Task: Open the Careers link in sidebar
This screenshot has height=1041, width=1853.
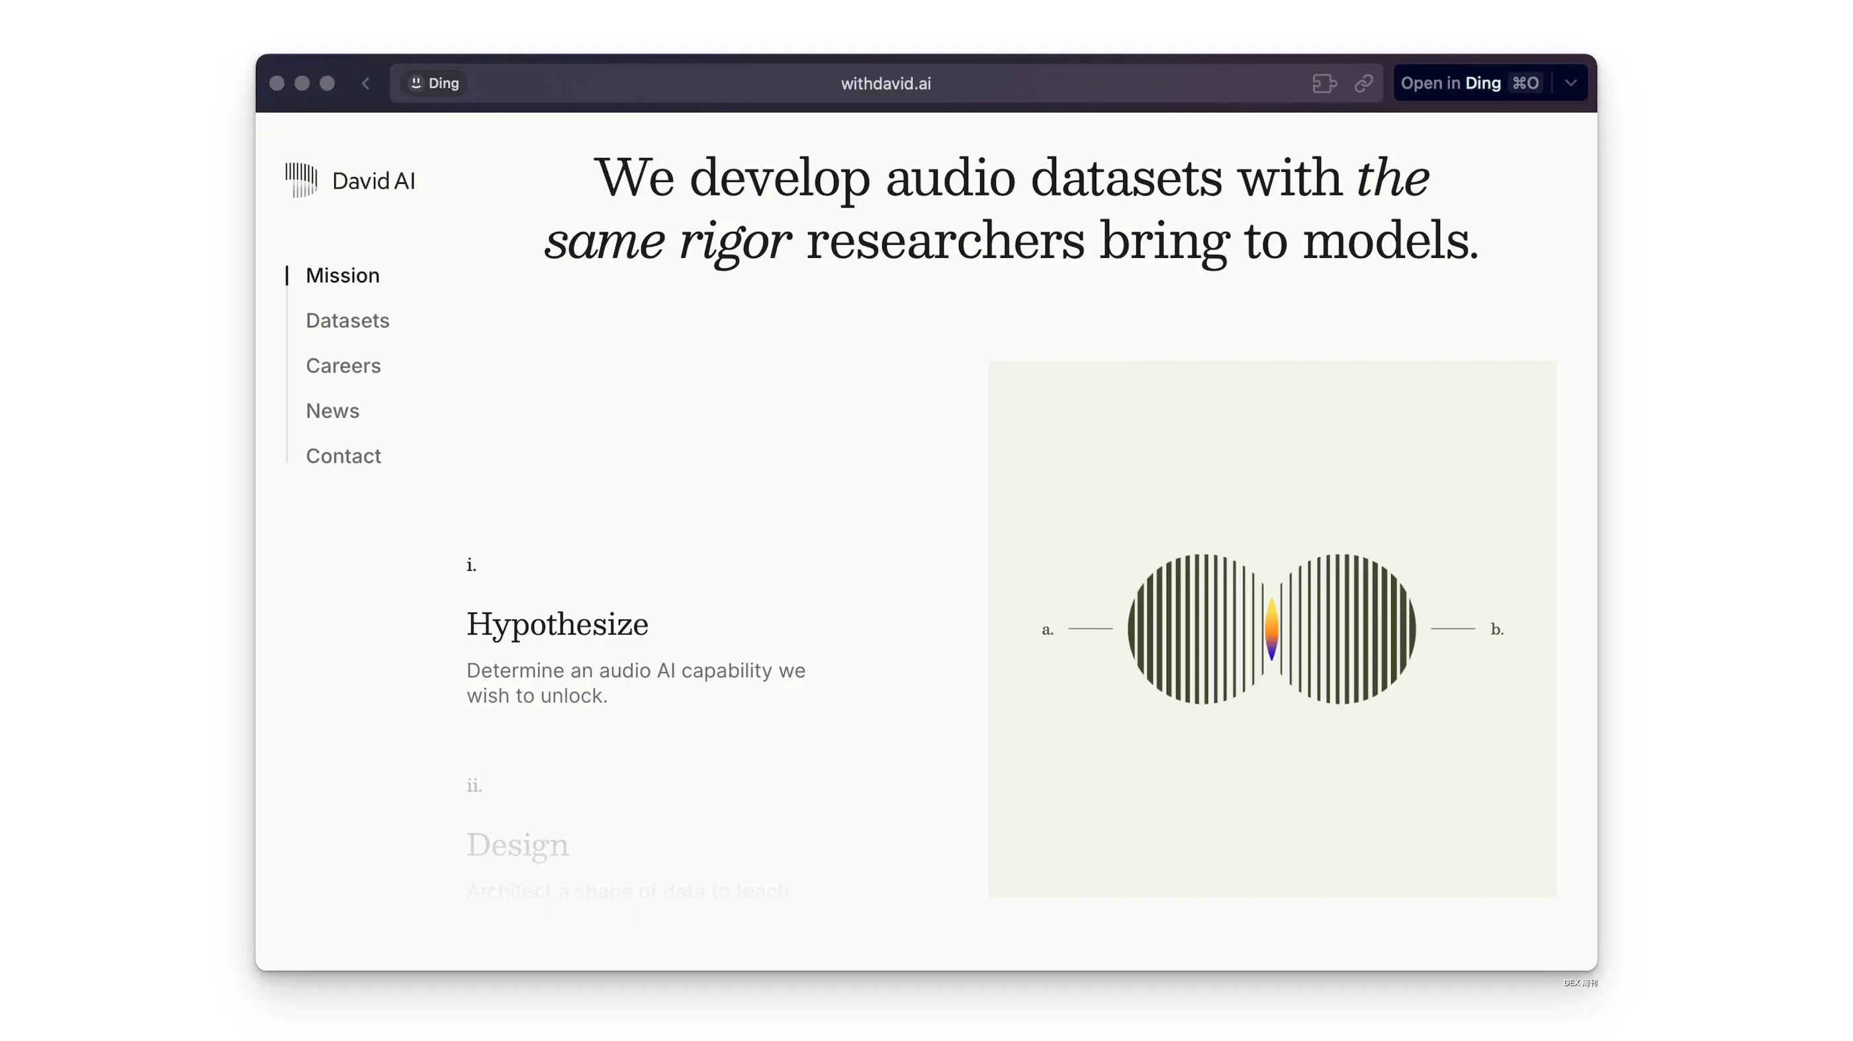Action: tap(343, 366)
